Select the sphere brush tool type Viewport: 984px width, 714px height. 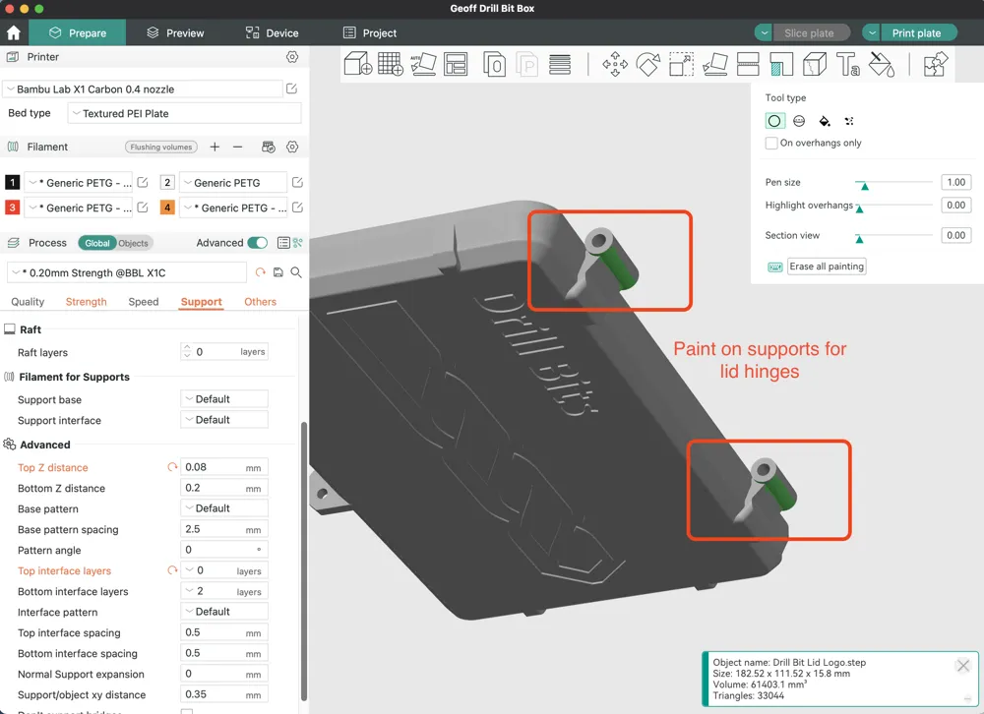(799, 120)
